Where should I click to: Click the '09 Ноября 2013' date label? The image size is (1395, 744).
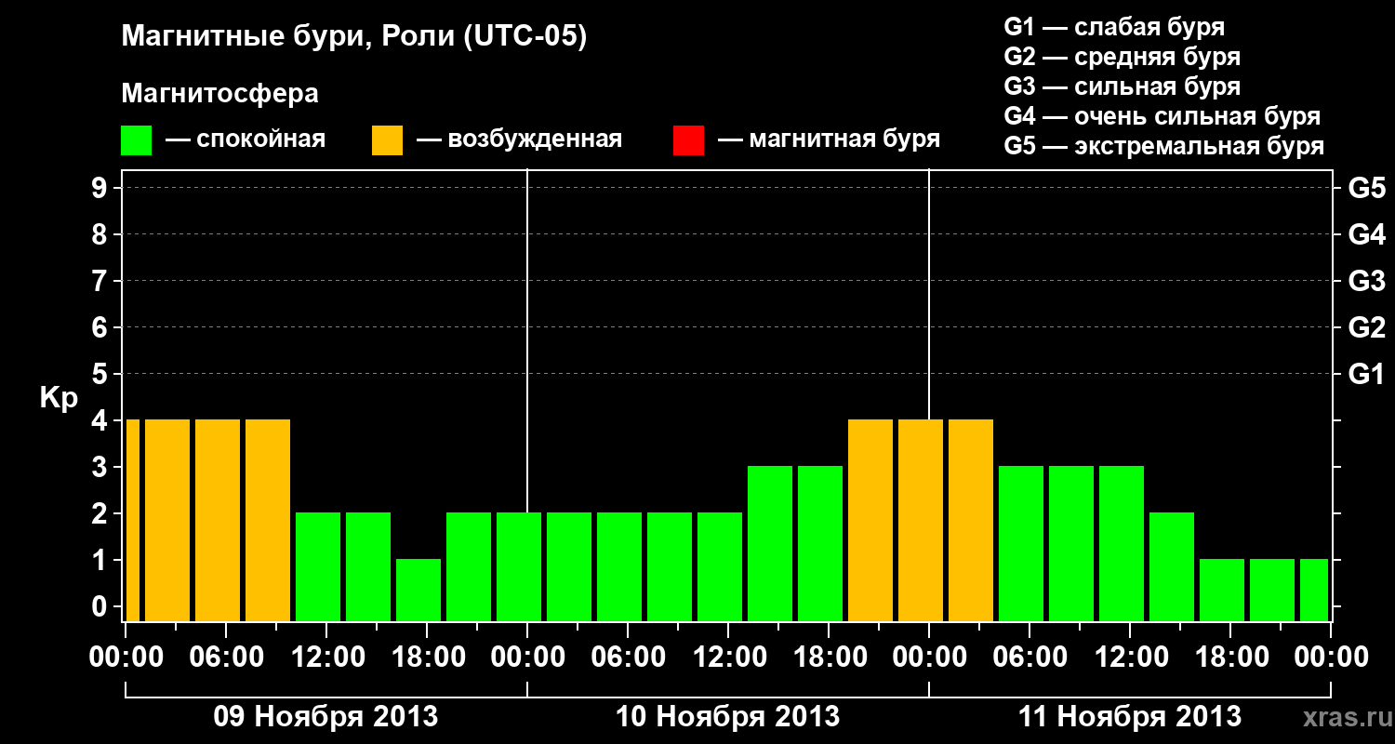(325, 716)
